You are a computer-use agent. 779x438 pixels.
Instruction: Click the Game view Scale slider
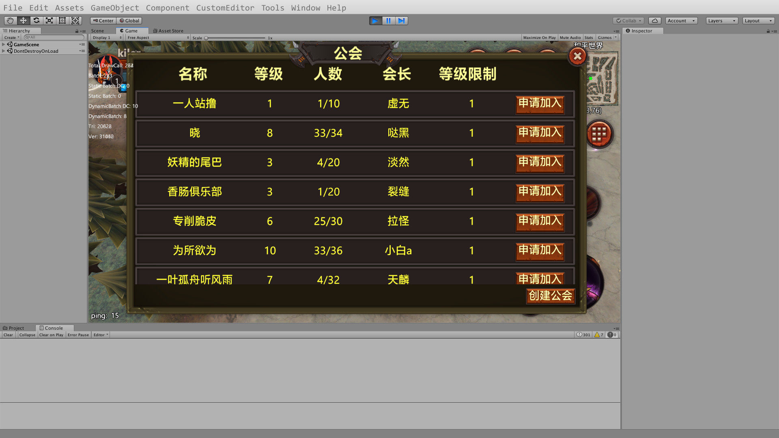click(x=235, y=38)
